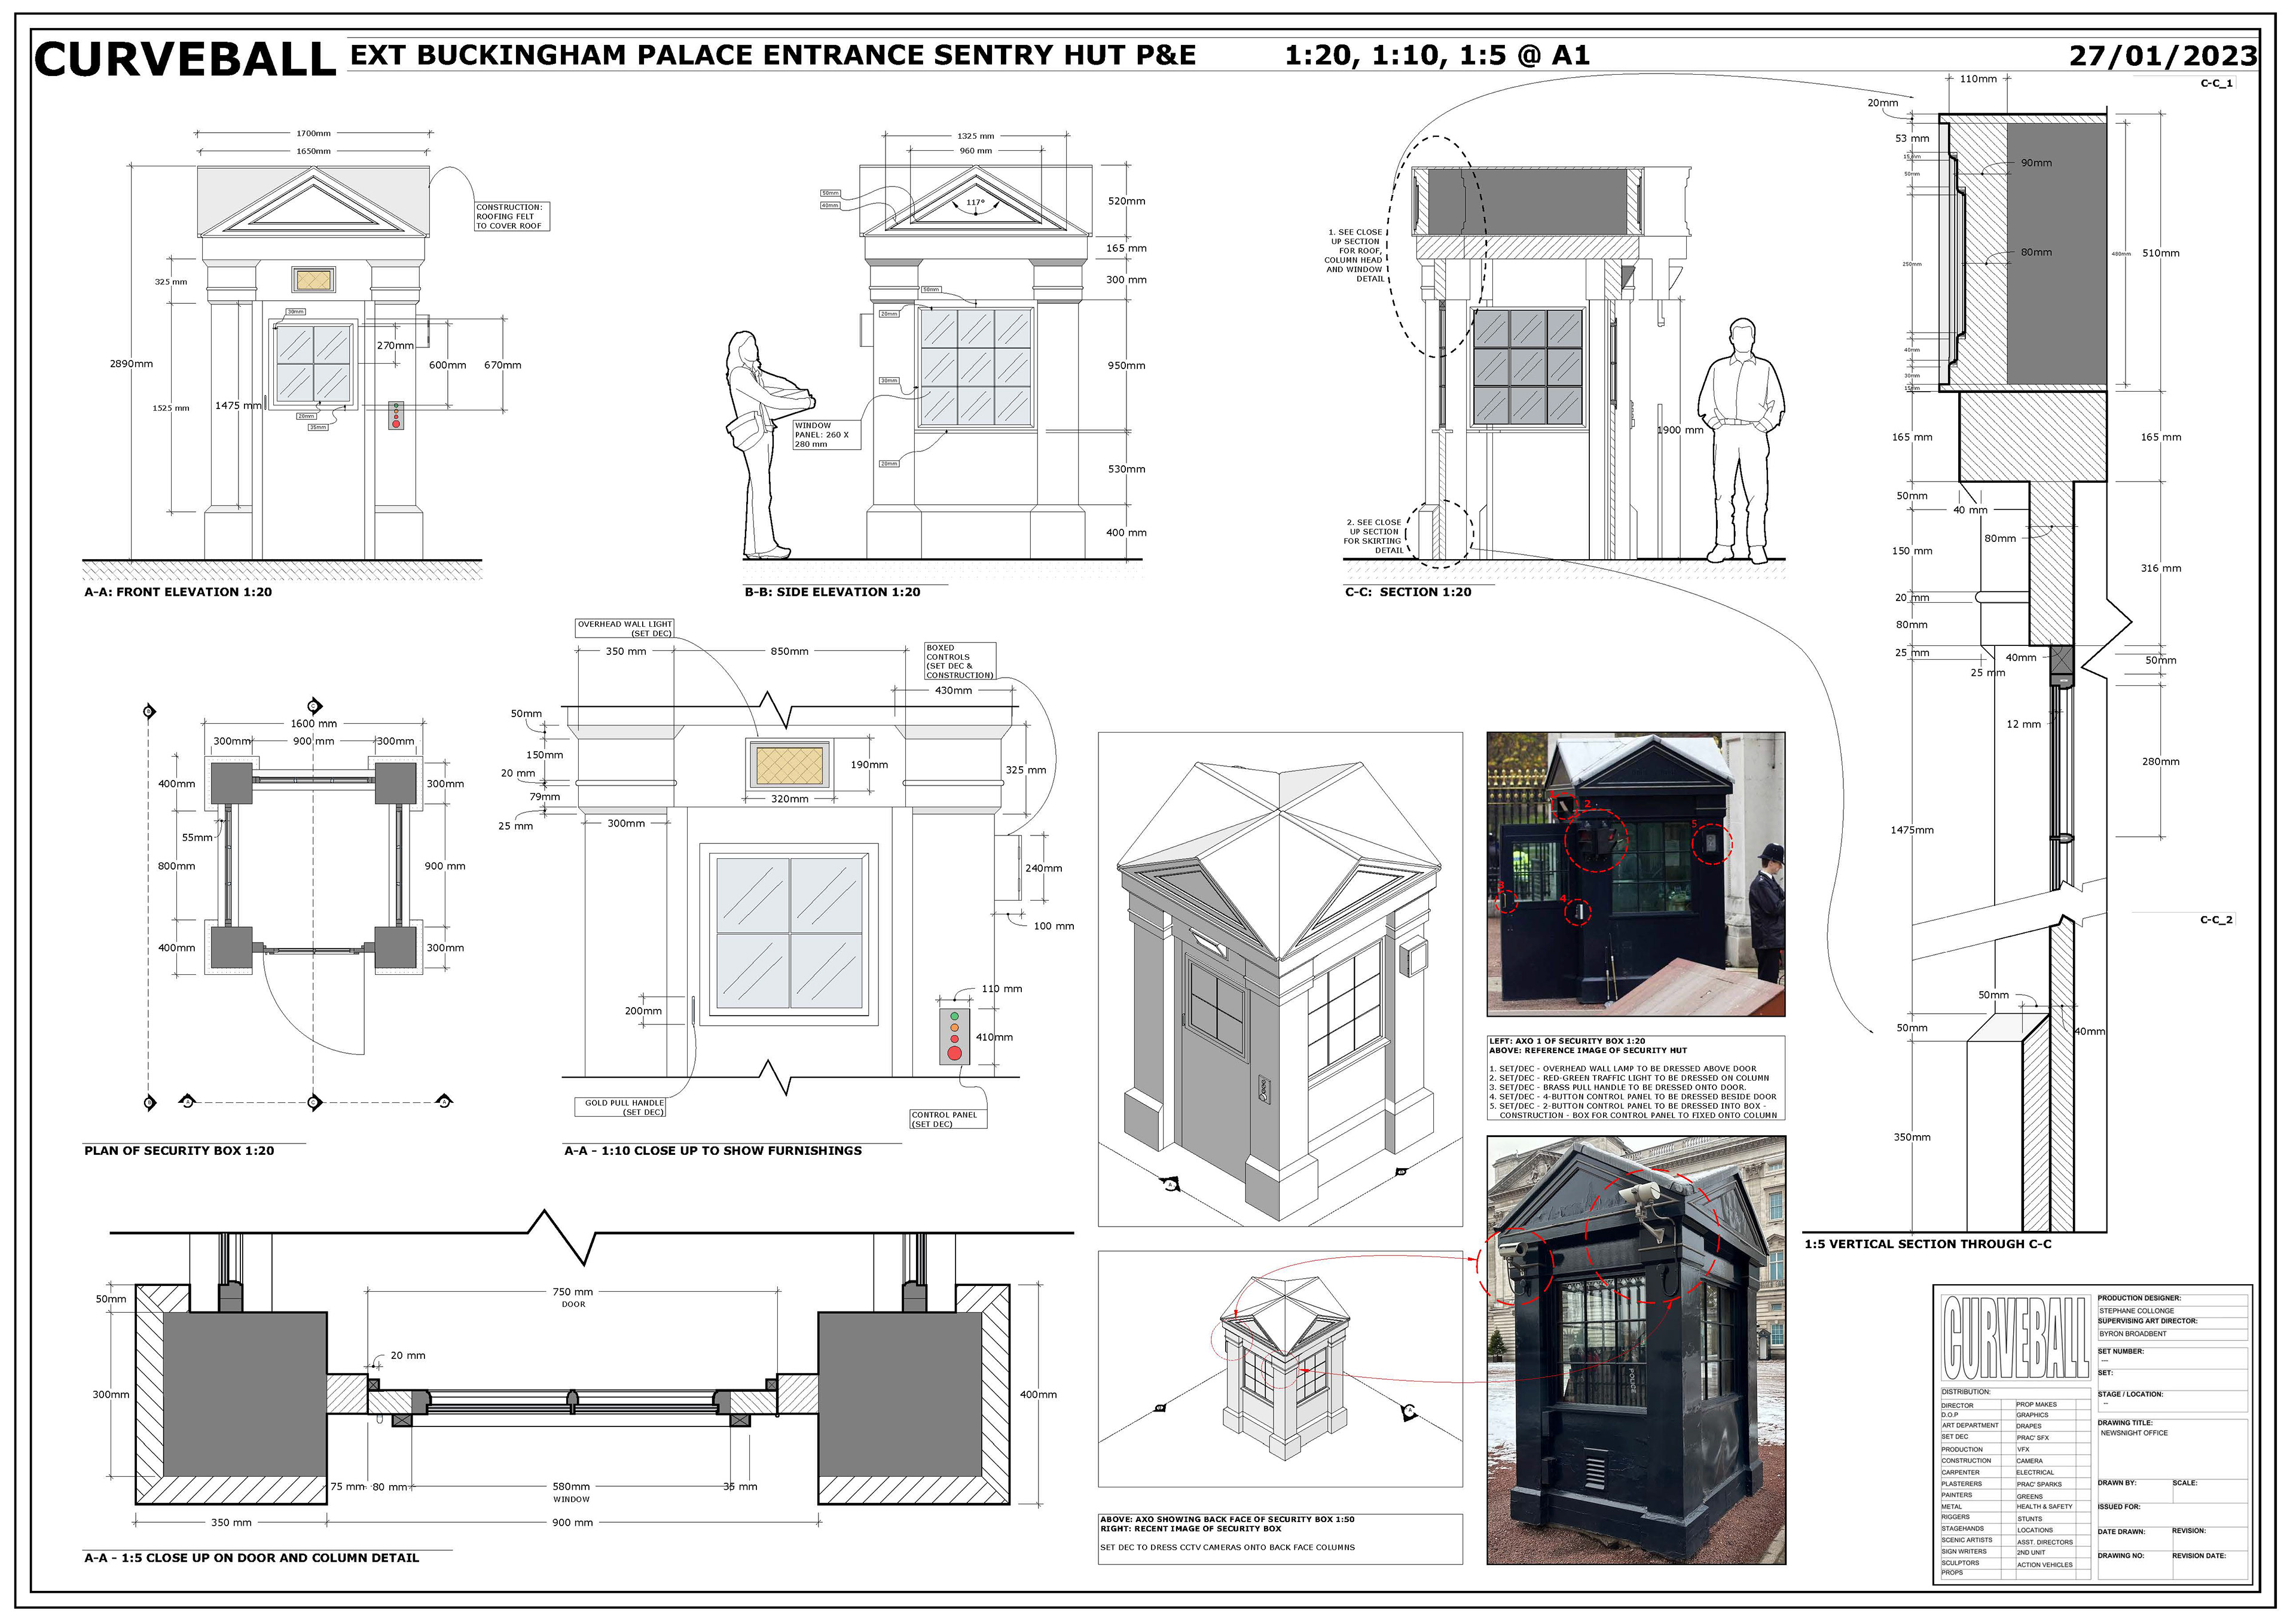The image size is (2296, 1622).
Task: Click the small axo drawing showing the back face
Action: [x=1280, y=1369]
